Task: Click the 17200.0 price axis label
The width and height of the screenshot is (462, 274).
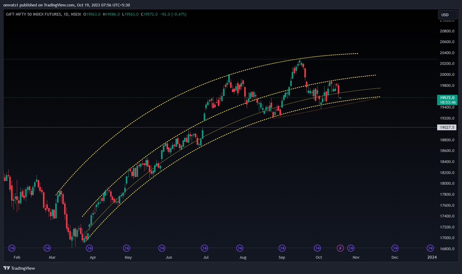Action: tap(447, 227)
